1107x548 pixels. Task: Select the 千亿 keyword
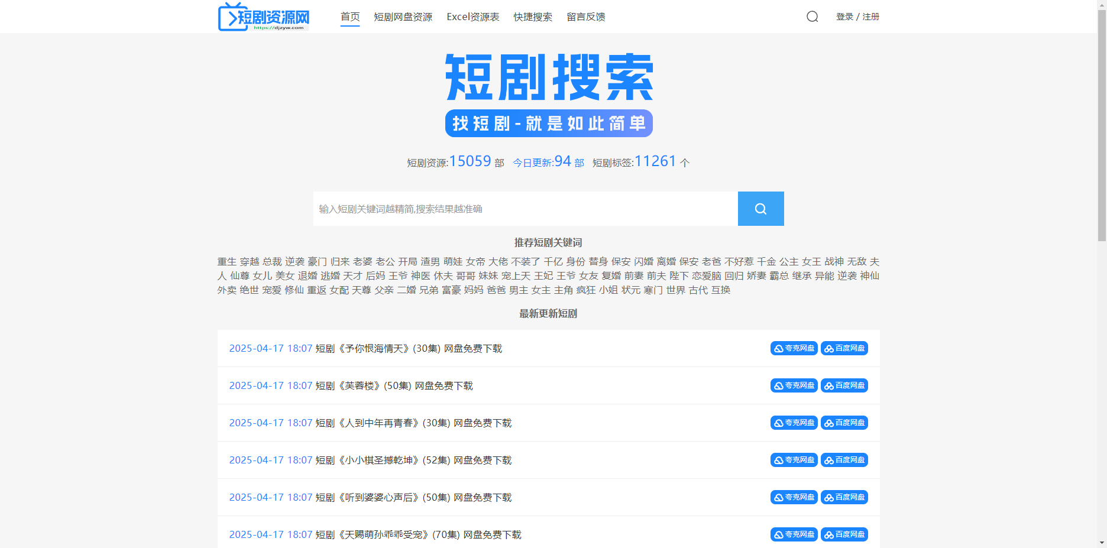(553, 261)
